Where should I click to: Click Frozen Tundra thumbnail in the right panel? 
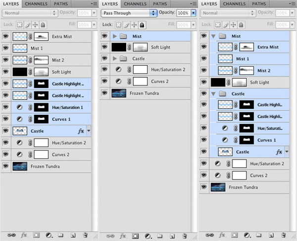[218, 187]
